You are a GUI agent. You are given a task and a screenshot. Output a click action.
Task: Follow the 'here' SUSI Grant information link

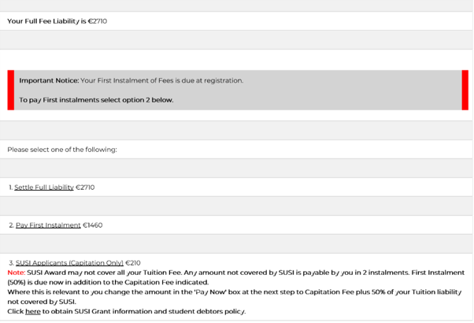click(33, 311)
